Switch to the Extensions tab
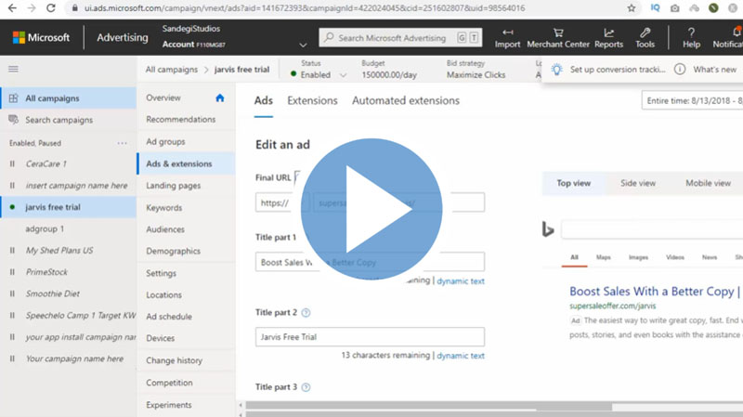743x417 pixels. coord(312,100)
